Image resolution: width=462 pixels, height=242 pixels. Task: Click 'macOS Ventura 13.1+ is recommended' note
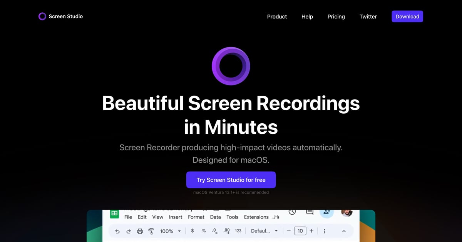(231, 192)
